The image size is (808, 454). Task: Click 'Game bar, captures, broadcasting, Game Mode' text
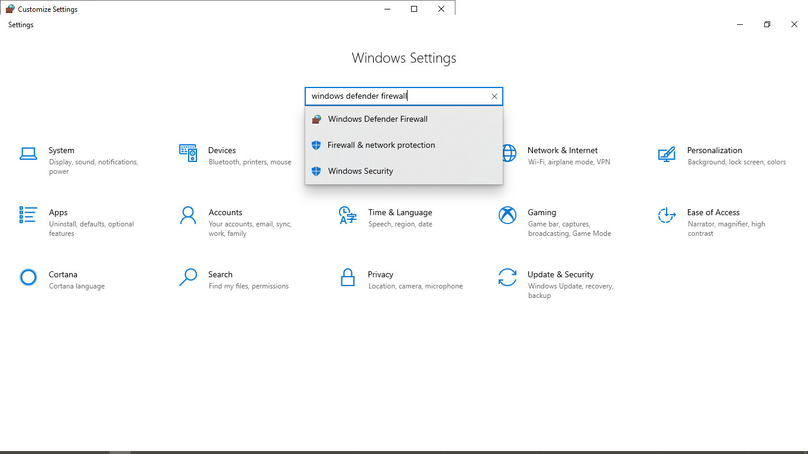[570, 229]
